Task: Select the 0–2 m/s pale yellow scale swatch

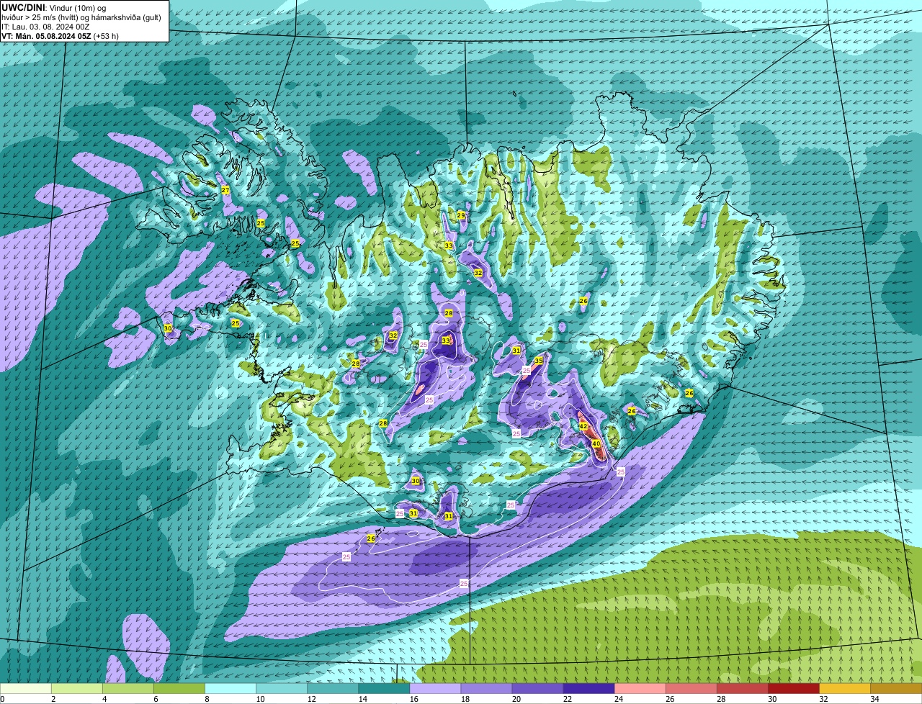Action: [26, 688]
